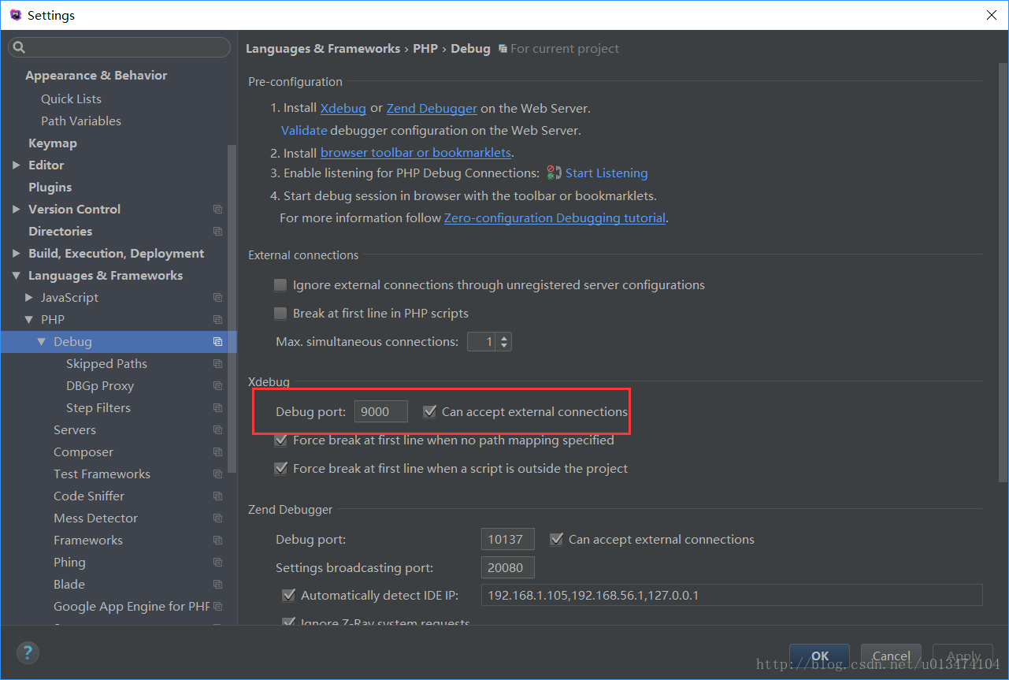This screenshot has height=680, width=1009.
Task: Click the PhpStorm logo in title bar
Action: pos(16,15)
